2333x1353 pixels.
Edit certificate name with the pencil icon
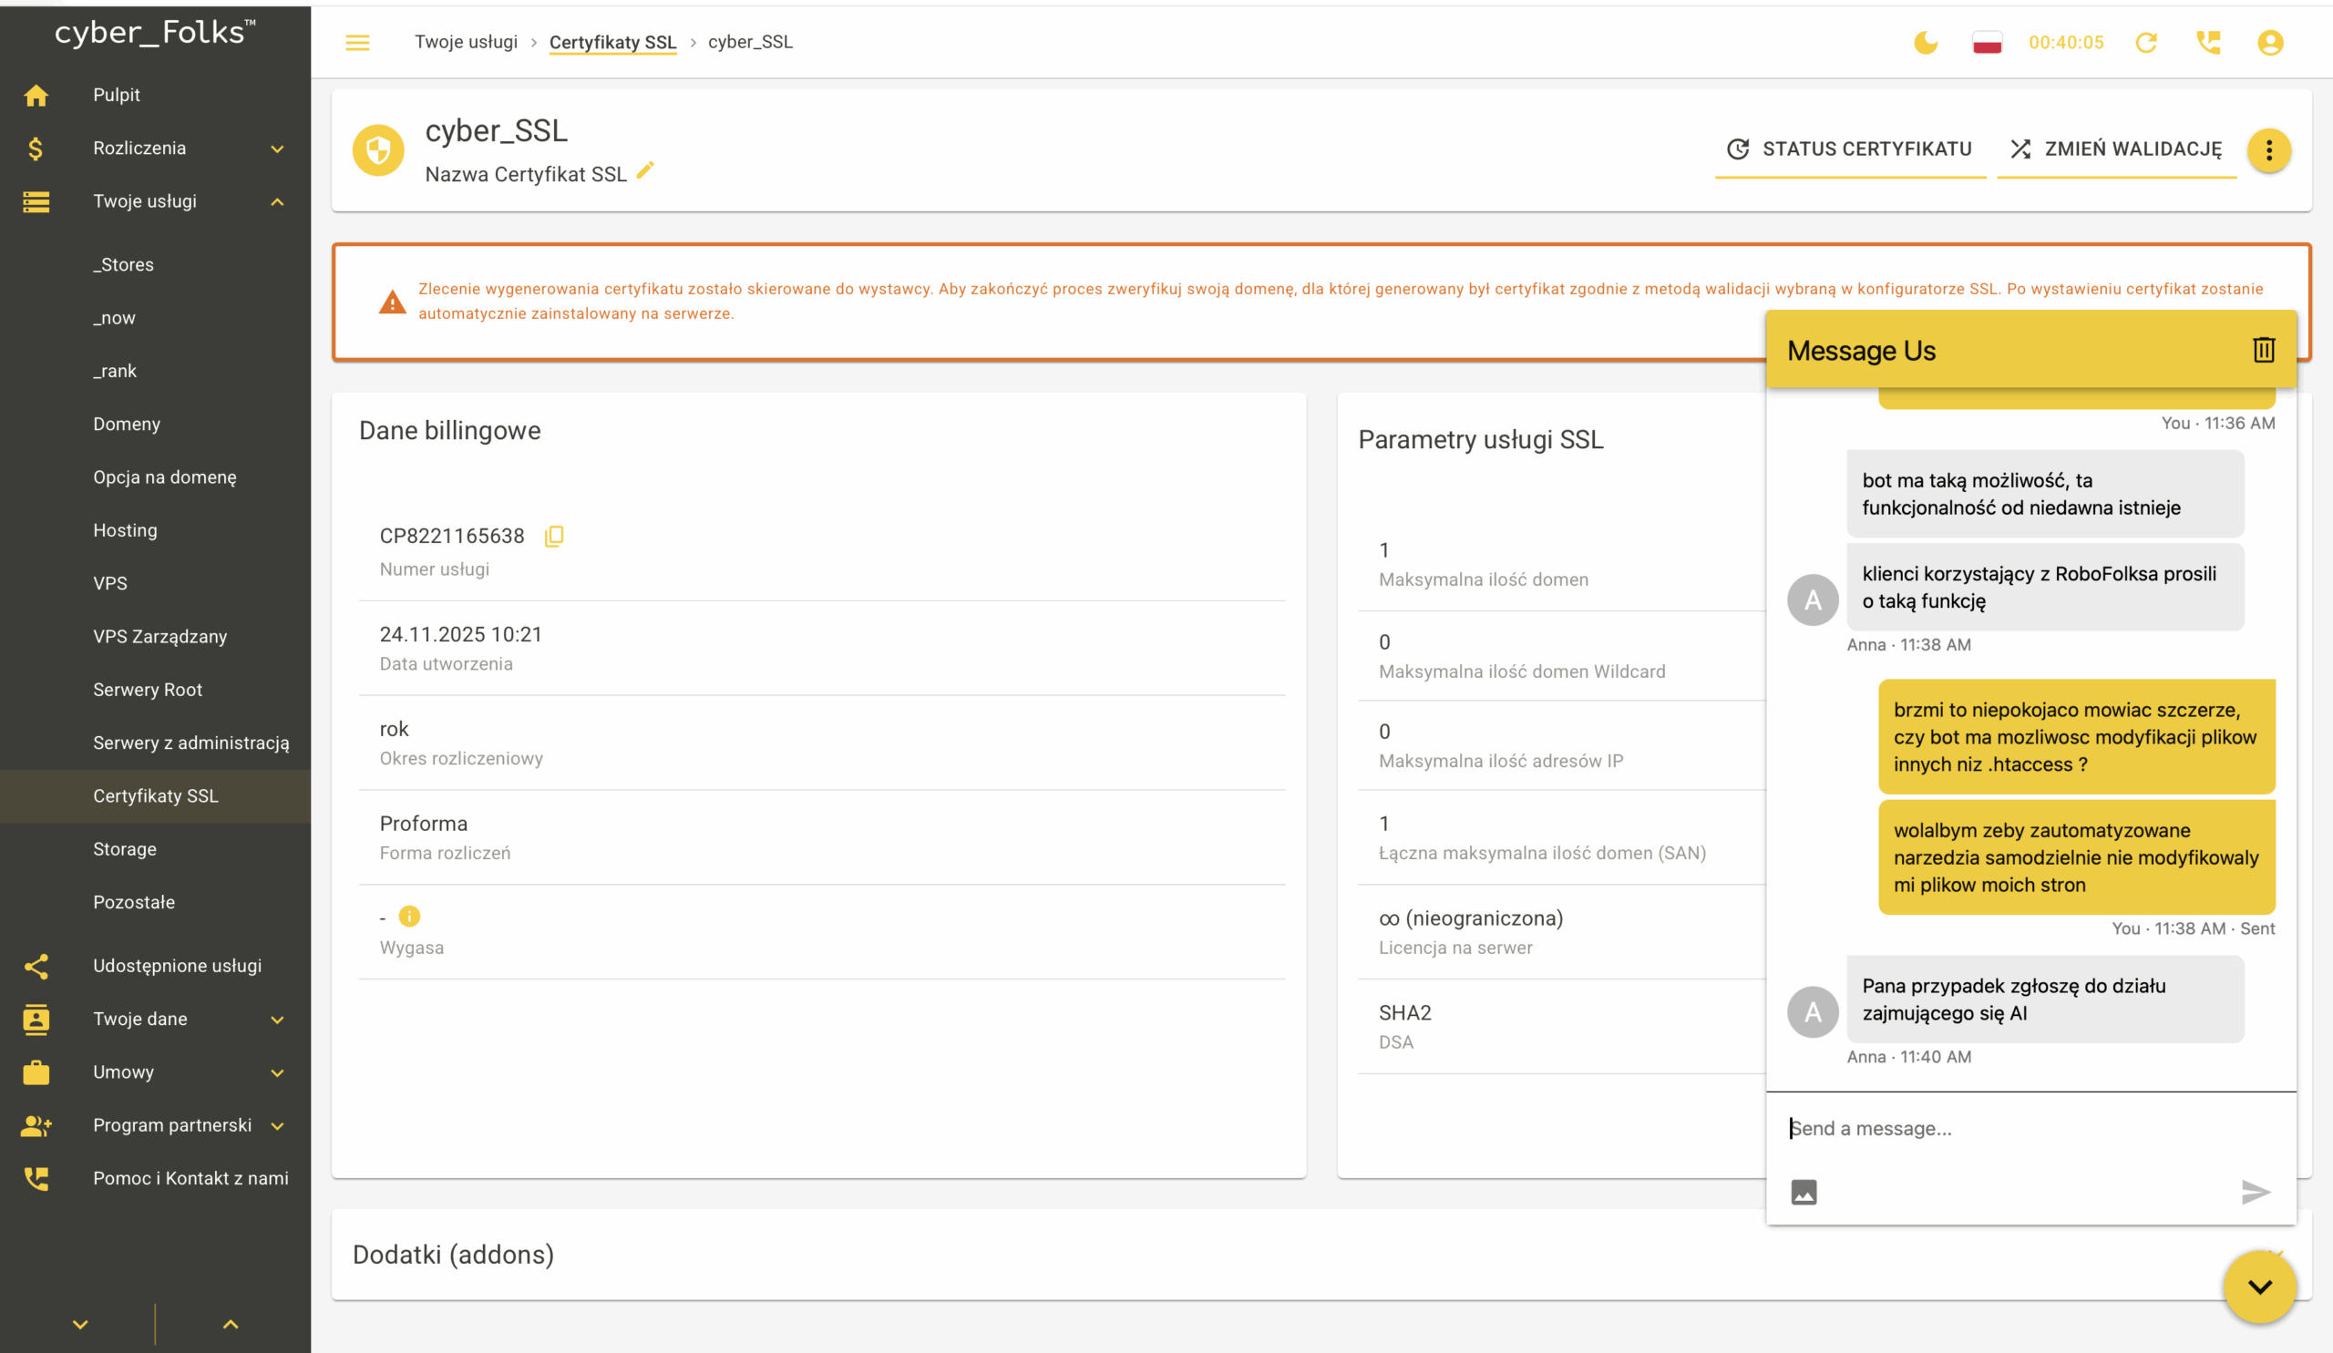tap(645, 170)
